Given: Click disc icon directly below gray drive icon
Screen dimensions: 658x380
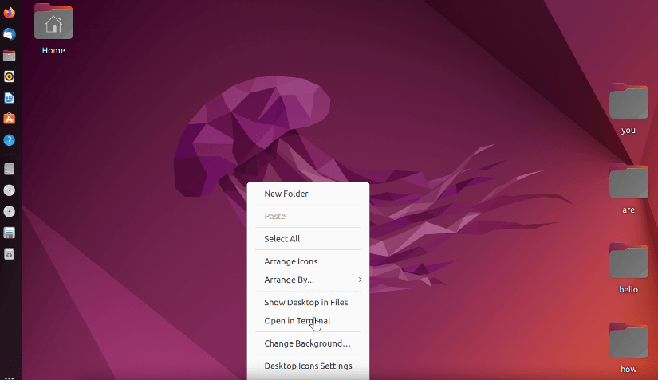Looking at the screenshot, I should 10,190.
